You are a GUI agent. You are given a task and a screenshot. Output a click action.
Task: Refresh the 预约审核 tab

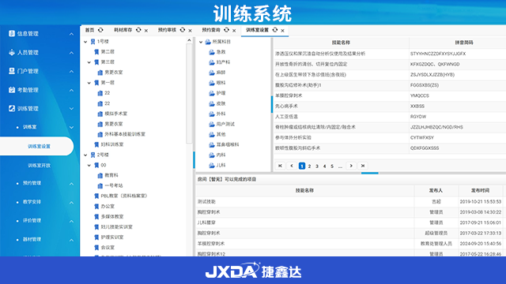183,30
